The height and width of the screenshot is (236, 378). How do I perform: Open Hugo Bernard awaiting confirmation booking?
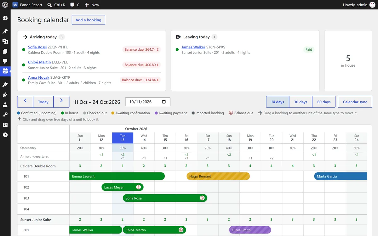(x=218, y=176)
